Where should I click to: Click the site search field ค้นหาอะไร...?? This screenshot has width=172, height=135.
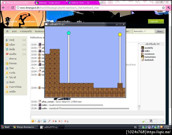pyautogui.click(x=144, y=31)
